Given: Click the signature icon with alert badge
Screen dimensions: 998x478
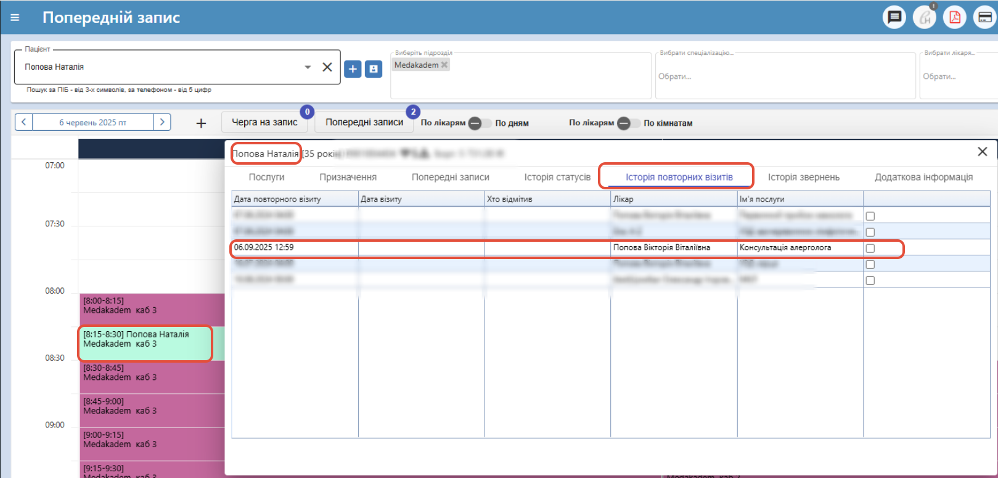Looking at the screenshot, I should pos(925,17).
